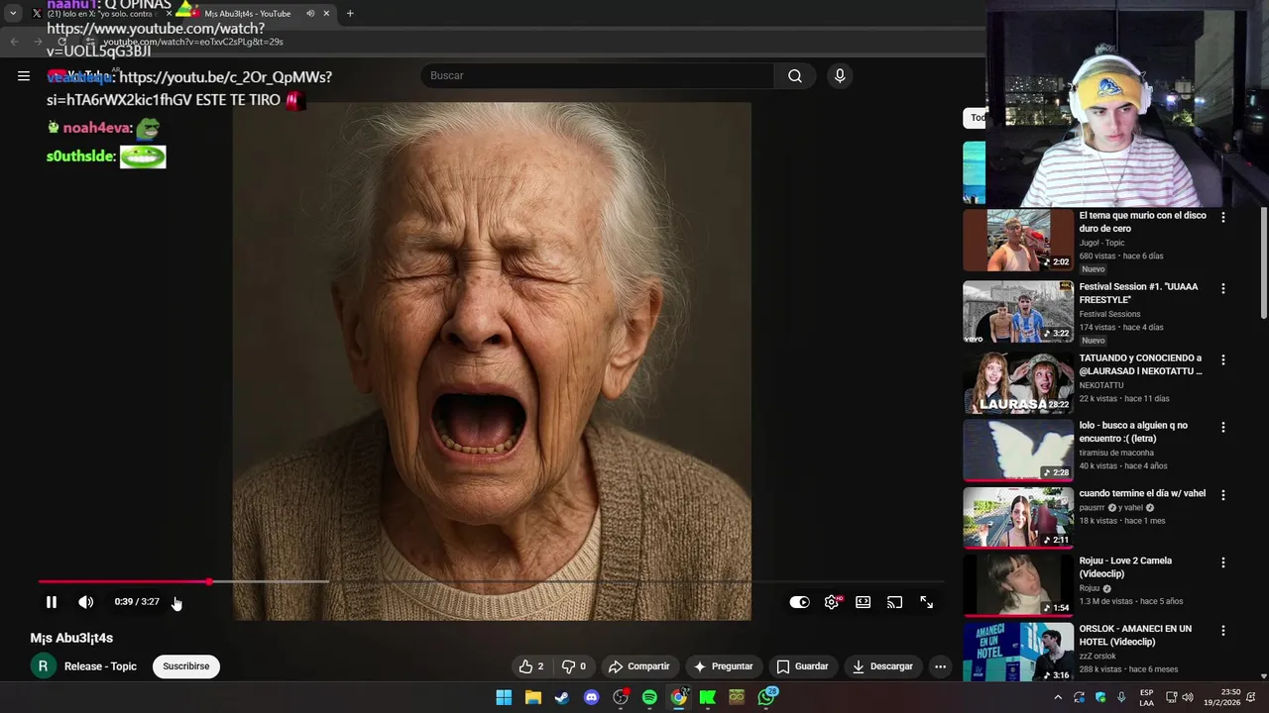Expand the browser tab search chevron

tap(13, 14)
